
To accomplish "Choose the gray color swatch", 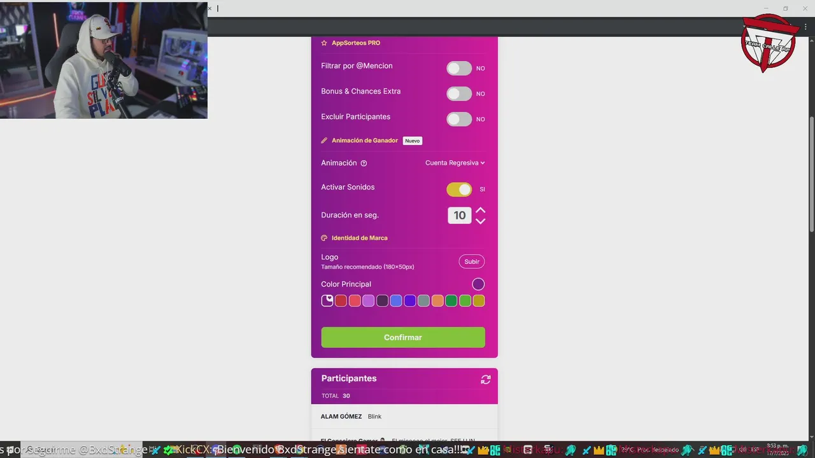I will tap(423, 300).
